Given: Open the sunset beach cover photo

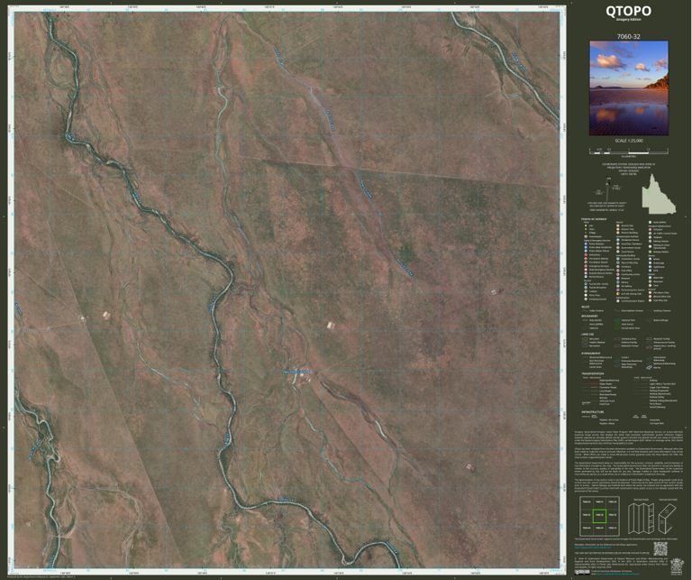Looking at the screenshot, I should [x=629, y=87].
